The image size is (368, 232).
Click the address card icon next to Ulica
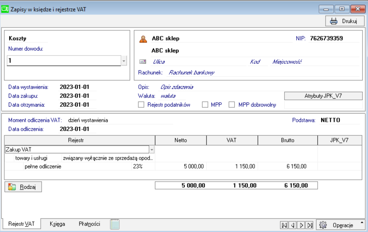tap(143, 62)
